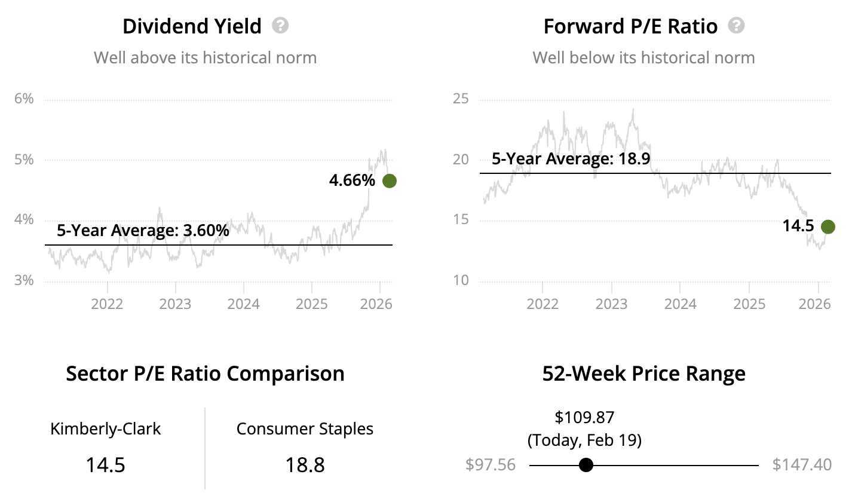This screenshot has width=852, height=502.
Task: Click the 5-Year Average: 18.9 label
Action: coord(571,159)
